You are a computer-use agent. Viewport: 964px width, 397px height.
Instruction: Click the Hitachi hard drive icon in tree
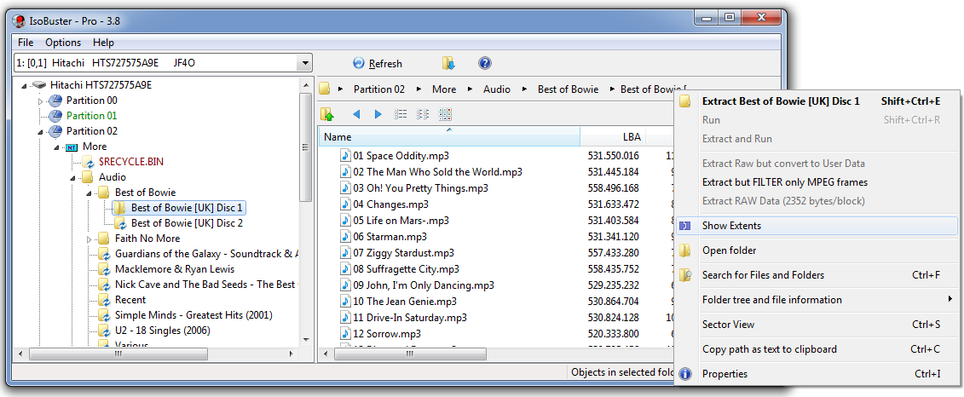point(38,85)
